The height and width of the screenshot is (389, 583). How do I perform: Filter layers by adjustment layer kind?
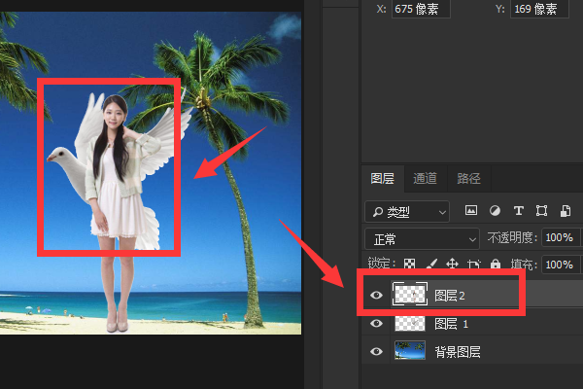click(495, 211)
